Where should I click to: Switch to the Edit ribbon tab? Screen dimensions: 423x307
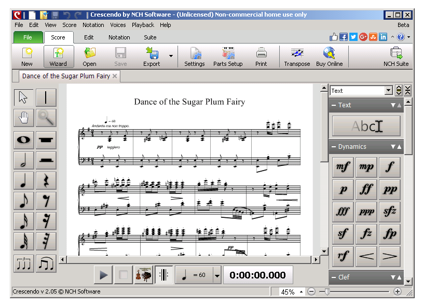pos(89,37)
